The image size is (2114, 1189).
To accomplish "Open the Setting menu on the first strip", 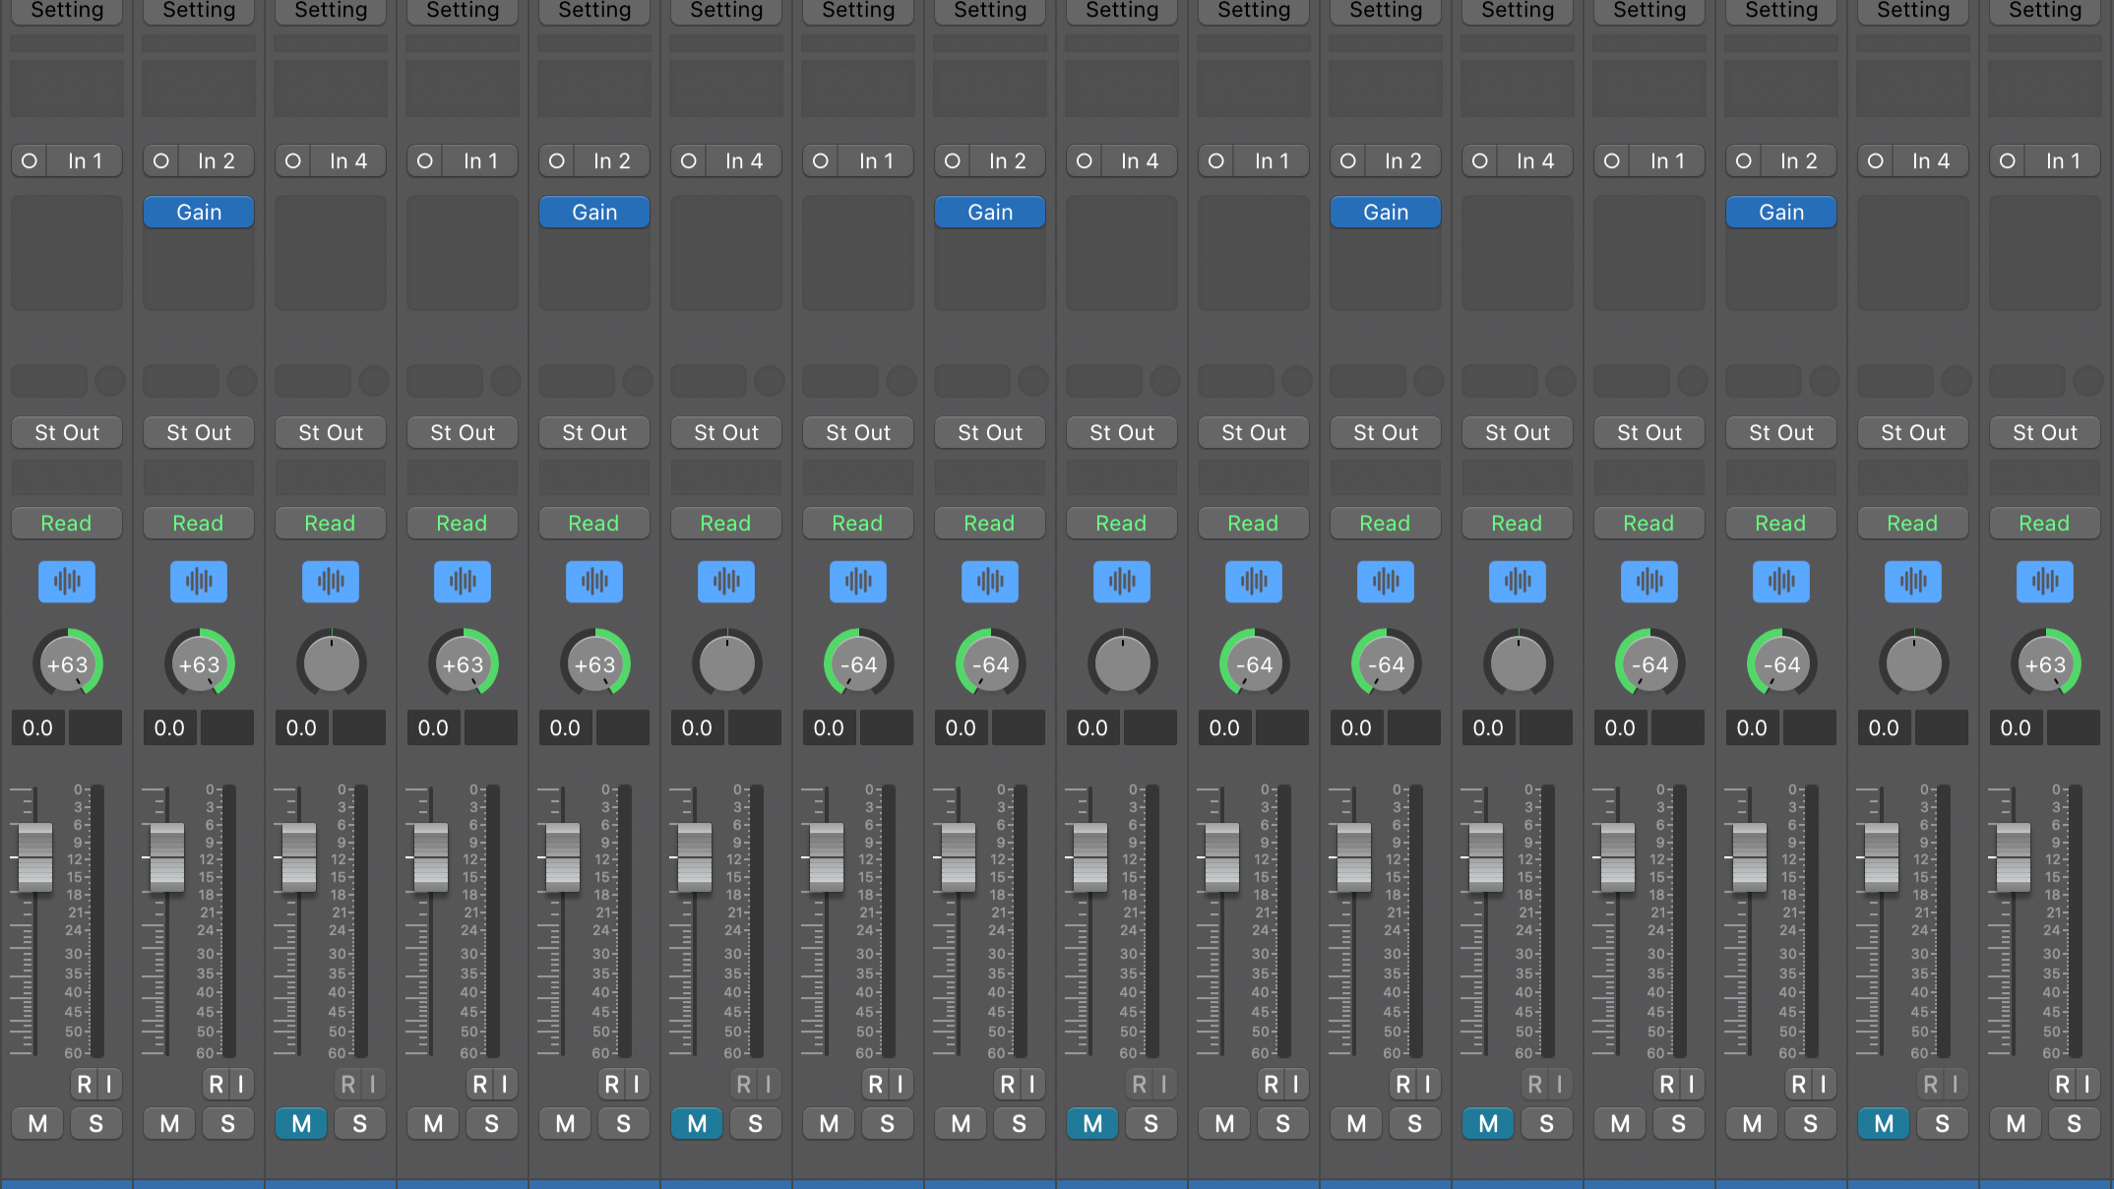I will [67, 11].
